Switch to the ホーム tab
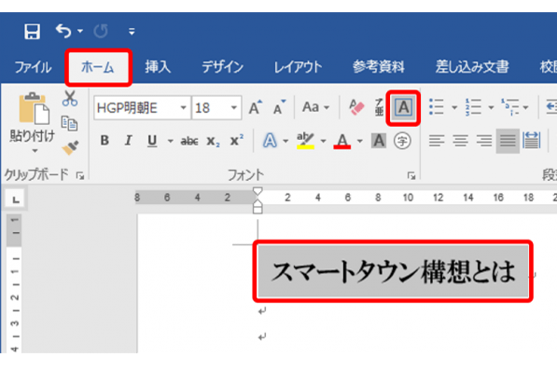Viewport: 557px width, 371px height. click(98, 67)
